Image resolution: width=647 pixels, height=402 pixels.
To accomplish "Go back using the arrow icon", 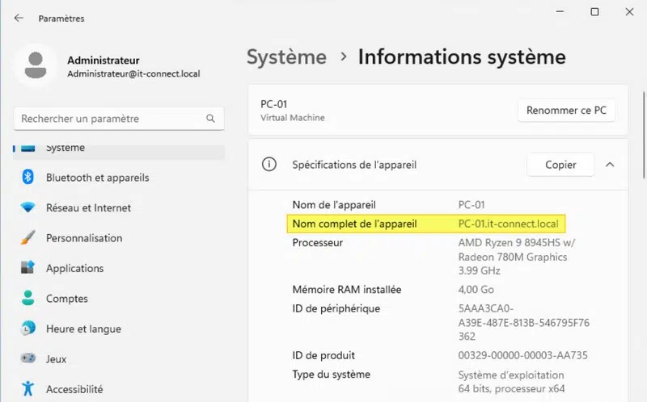I will pyautogui.click(x=19, y=18).
